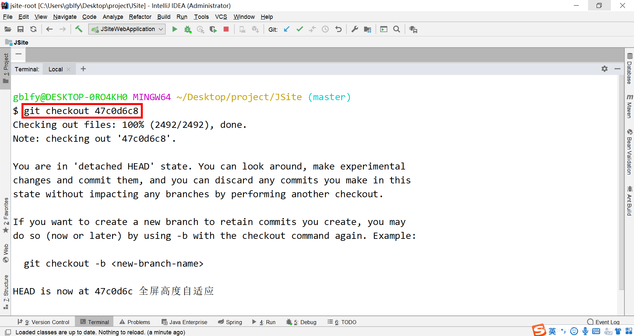Toggle the Maven tool window

tap(629, 106)
